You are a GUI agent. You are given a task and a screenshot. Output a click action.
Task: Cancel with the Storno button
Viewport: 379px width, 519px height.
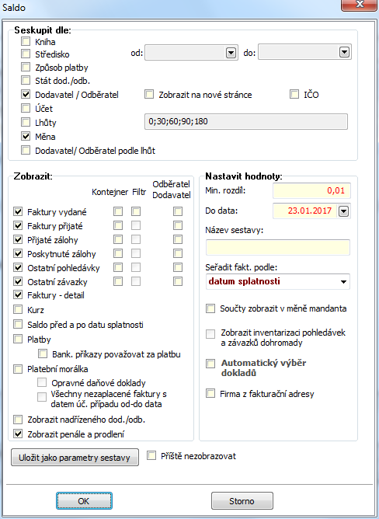[x=242, y=501]
